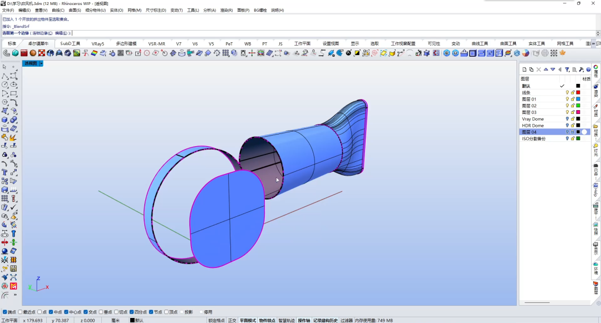601x323 pixels.
Task: Open the 透视图 viewport title dropdown arrow
Action: click(41, 63)
